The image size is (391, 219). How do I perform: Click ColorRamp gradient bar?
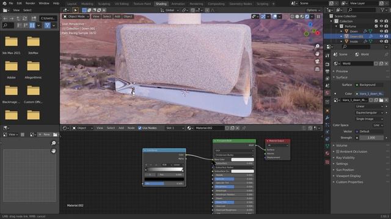pos(164,169)
